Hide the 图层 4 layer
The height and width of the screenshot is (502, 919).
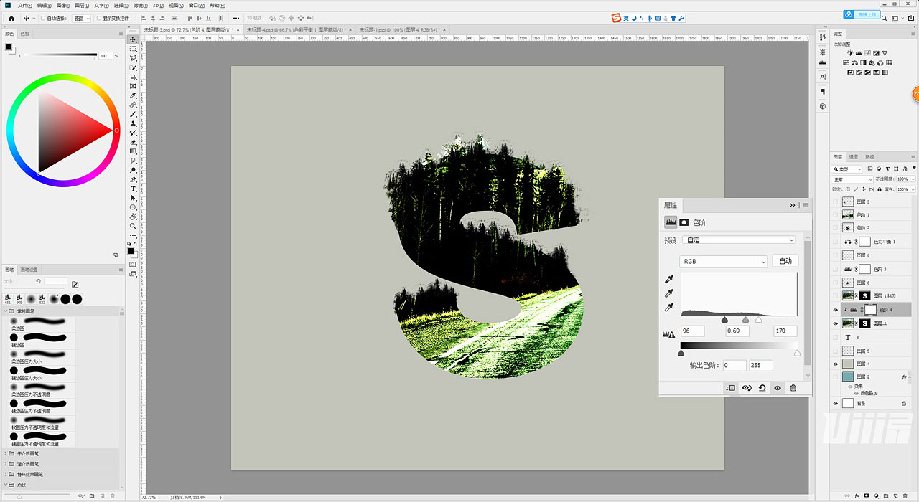[x=836, y=364]
